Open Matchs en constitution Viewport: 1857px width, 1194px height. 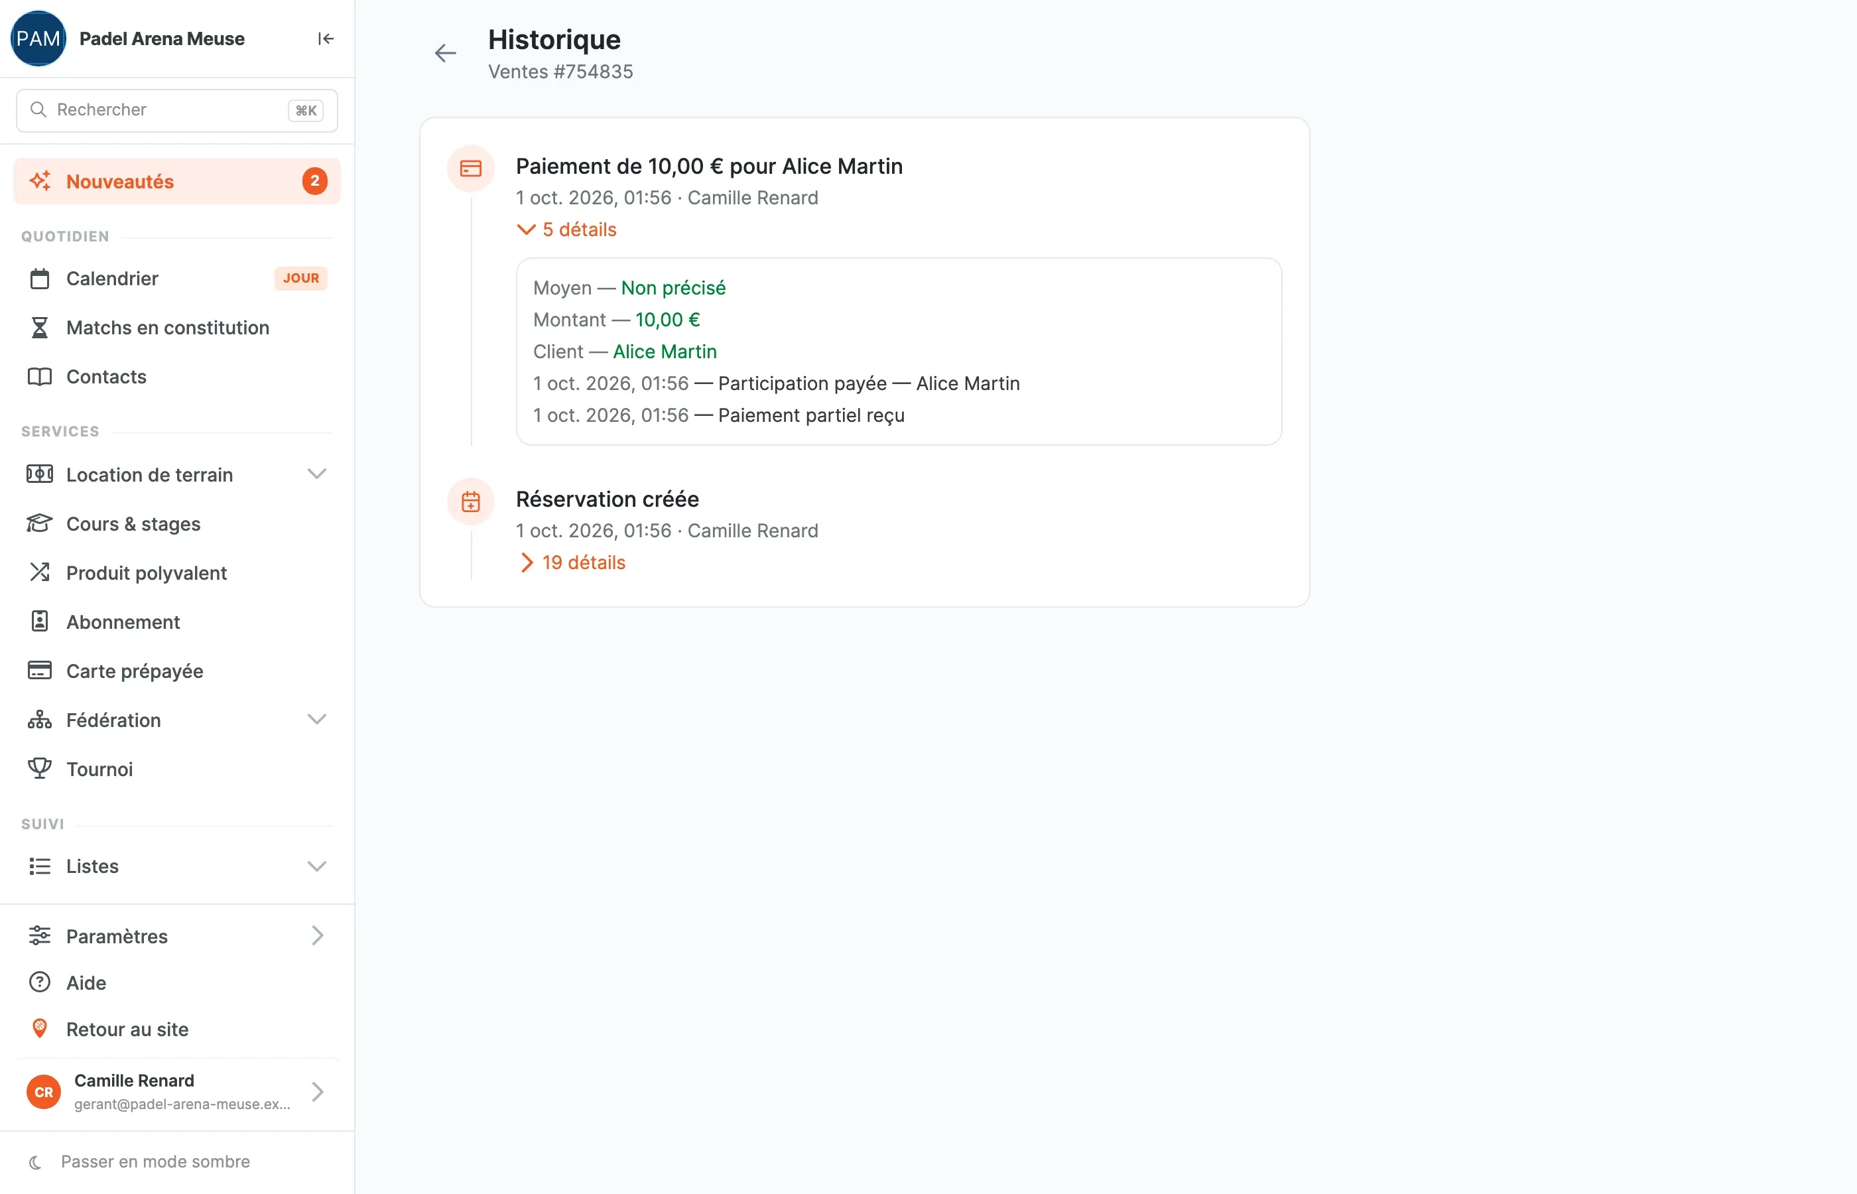[x=176, y=327]
